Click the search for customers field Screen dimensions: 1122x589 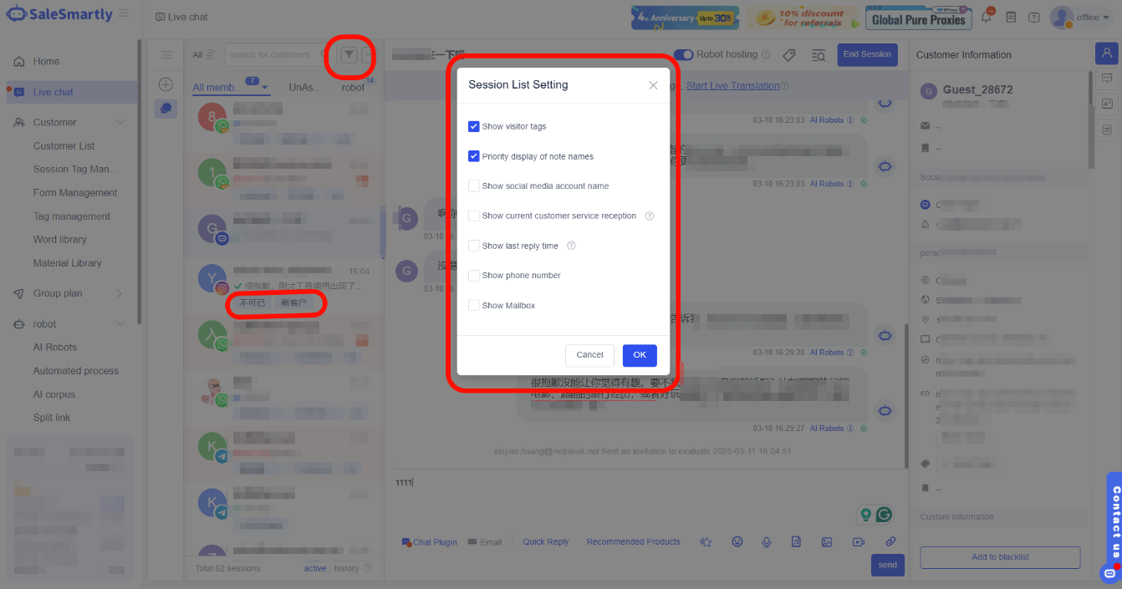(x=272, y=55)
